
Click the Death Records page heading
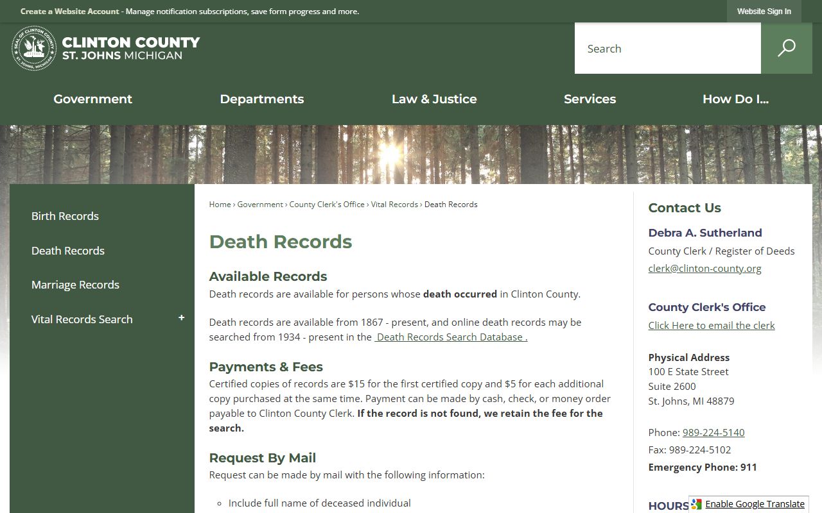point(281,242)
